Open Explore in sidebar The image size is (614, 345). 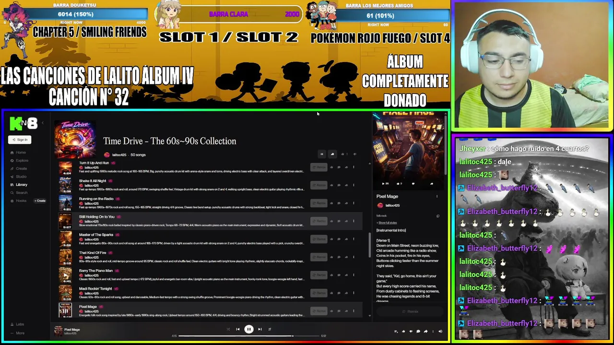pos(19,161)
